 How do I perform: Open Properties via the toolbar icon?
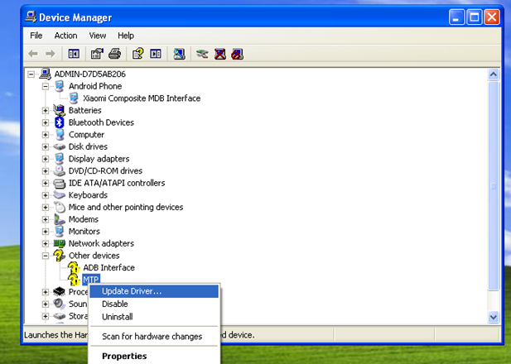point(97,54)
